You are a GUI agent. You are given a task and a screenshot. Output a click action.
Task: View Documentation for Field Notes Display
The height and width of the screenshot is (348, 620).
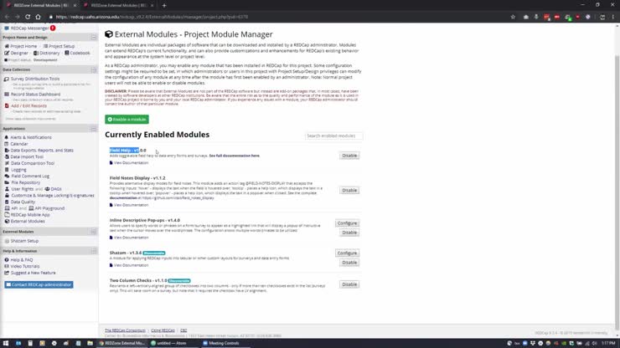click(x=131, y=205)
